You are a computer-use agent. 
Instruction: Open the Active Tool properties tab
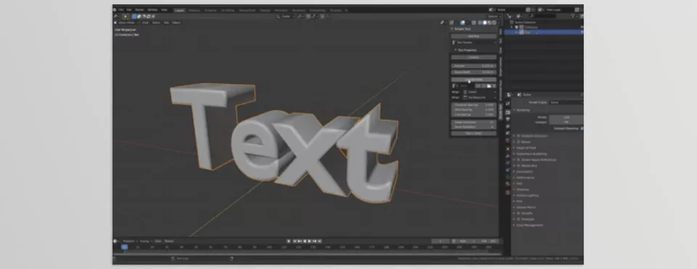click(508, 103)
